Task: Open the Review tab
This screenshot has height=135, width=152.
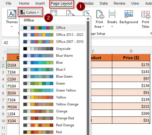Action: (x=120, y=3)
